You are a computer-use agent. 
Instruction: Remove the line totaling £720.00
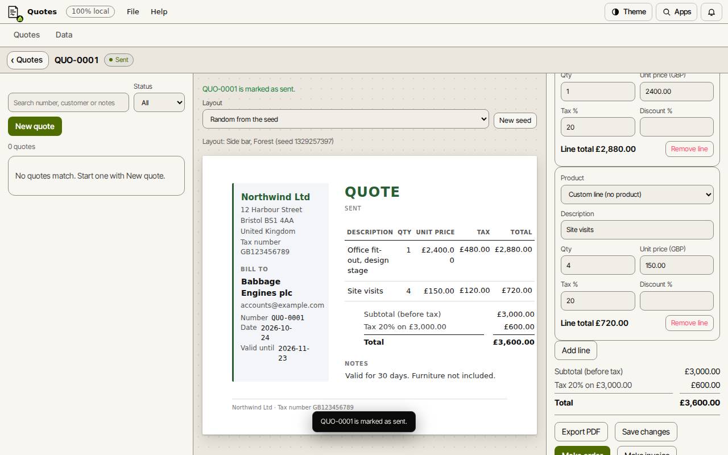click(x=689, y=323)
